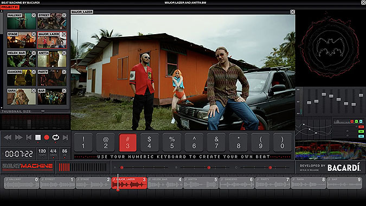
Task: Click the red record button
Action: [x=47, y=137]
